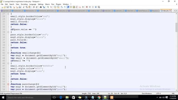178x100 pixels.
Task: Click the Playback macro icon
Action: pos(93,7)
